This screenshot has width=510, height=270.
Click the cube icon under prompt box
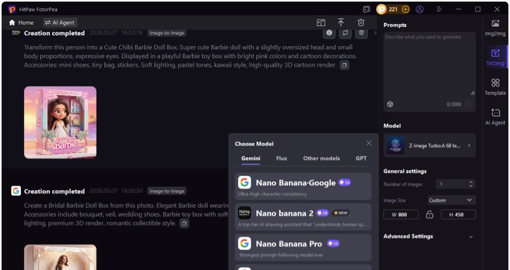[390, 104]
